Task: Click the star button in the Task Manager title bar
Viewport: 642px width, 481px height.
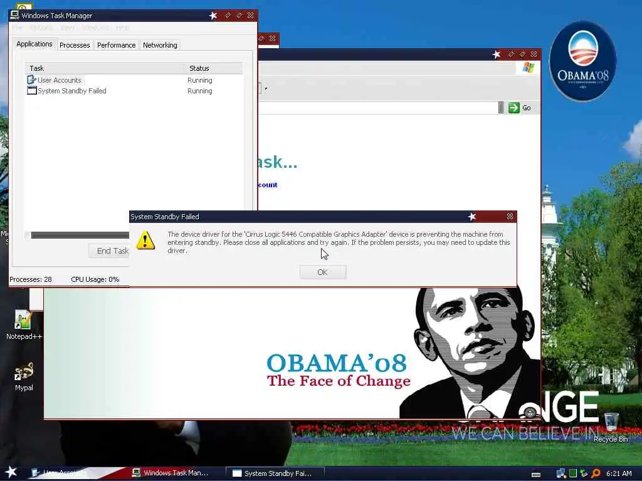Action: point(213,16)
